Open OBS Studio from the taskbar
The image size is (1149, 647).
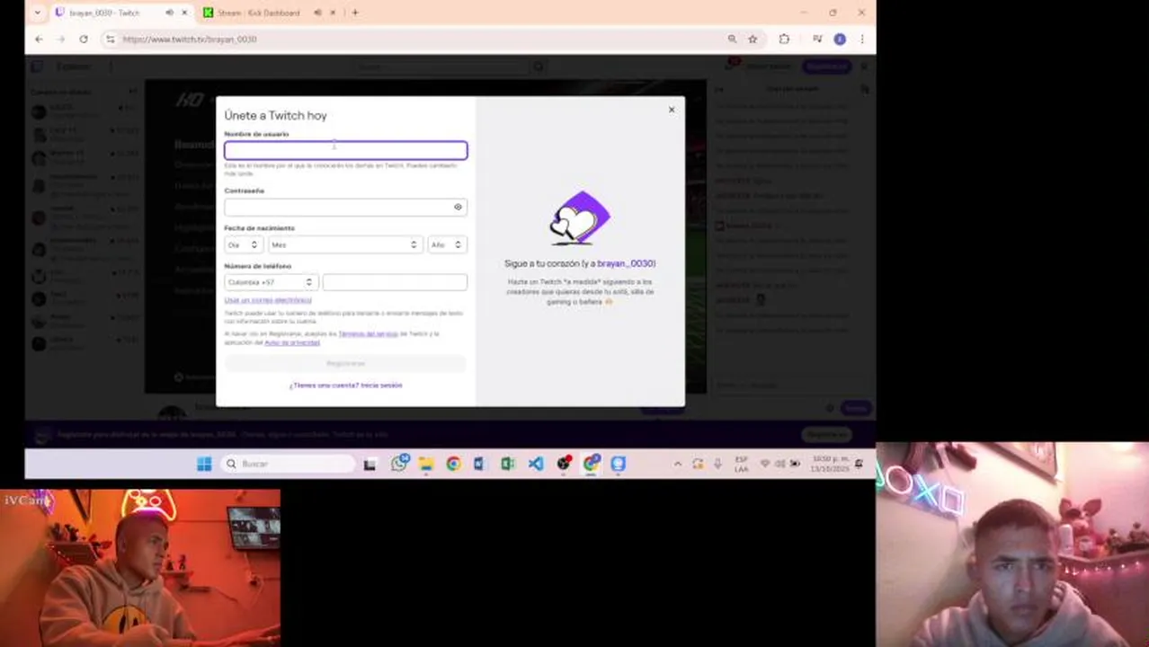pos(564,464)
